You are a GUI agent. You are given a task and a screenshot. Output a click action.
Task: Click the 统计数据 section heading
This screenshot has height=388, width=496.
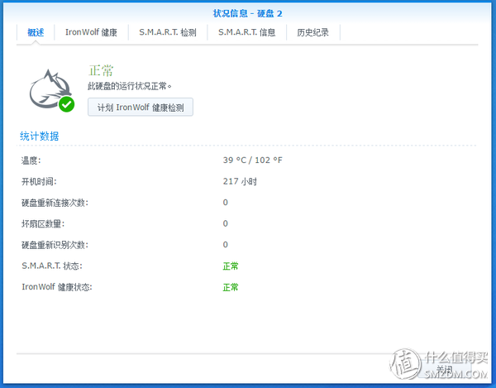click(x=40, y=136)
